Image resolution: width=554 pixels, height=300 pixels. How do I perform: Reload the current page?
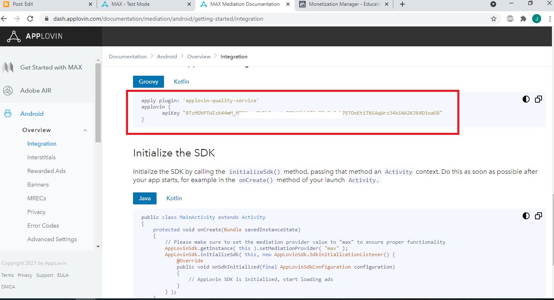(x=30, y=19)
